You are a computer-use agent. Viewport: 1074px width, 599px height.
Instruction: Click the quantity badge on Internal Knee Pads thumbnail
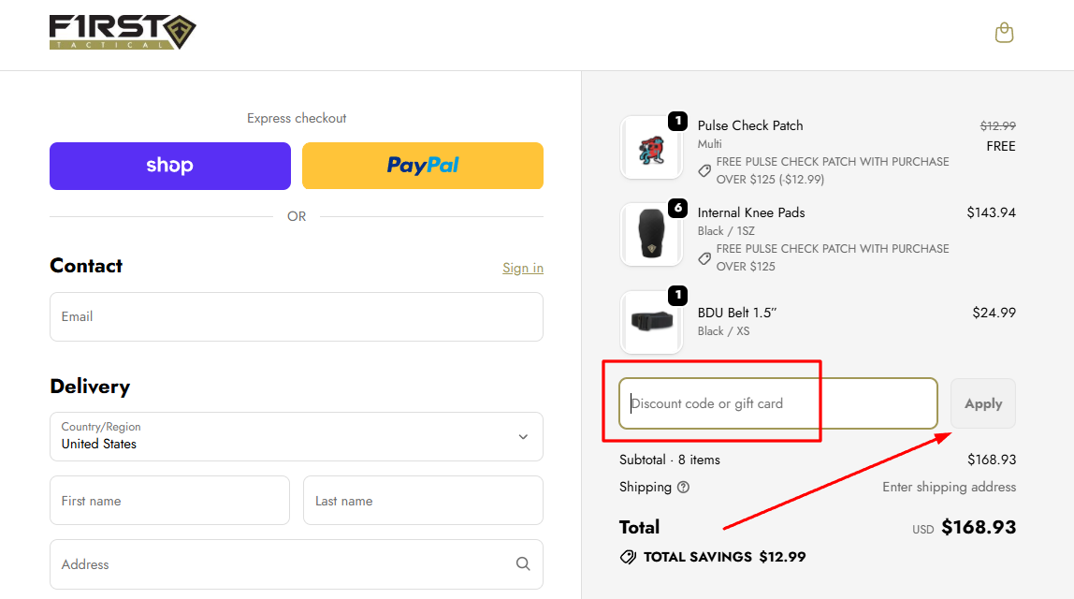point(677,208)
